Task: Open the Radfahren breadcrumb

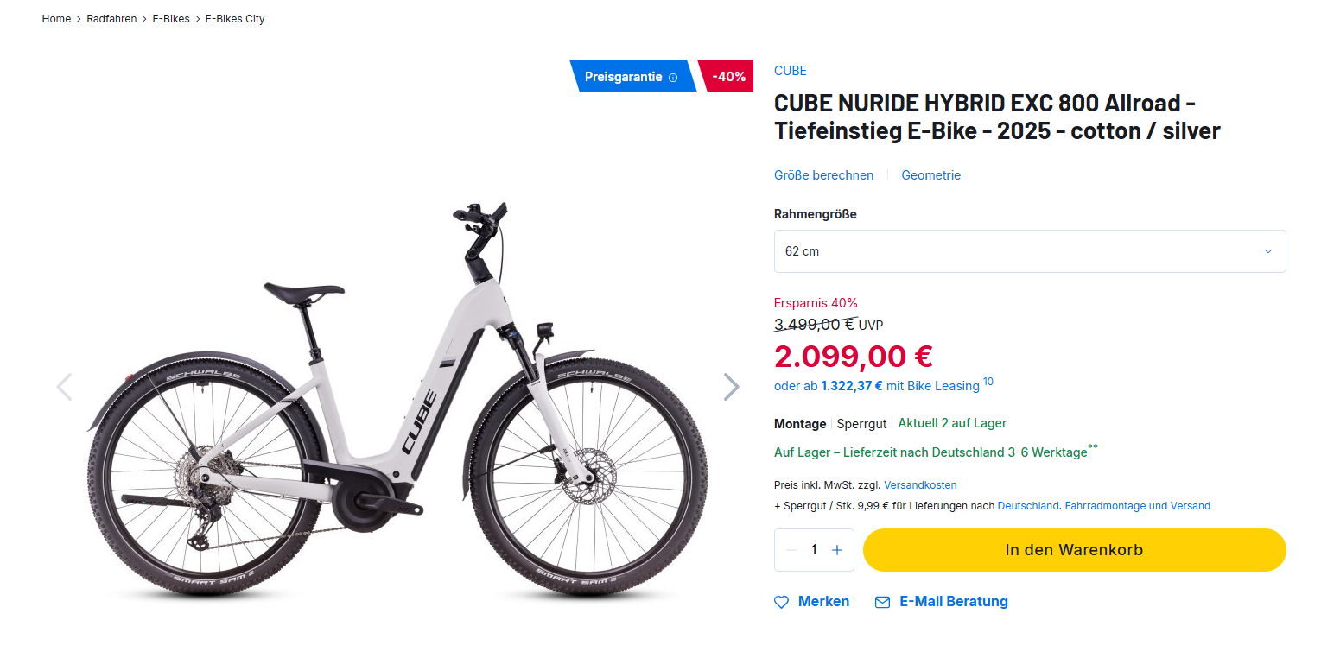Action: [x=111, y=19]
